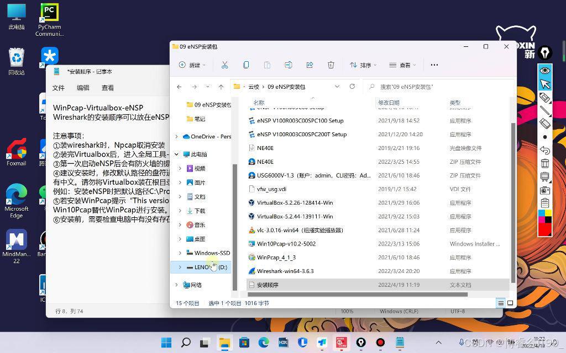Open the MindManager 22 desktop icon
This screenshot has width=566, height=353.
point(16,246)
